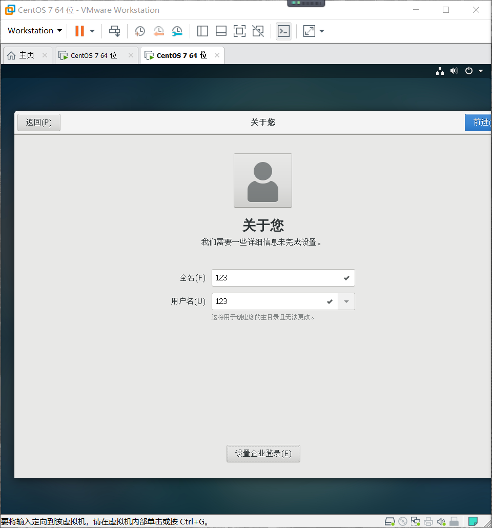Click the 返回(P) back button

(x=39, y=122)
